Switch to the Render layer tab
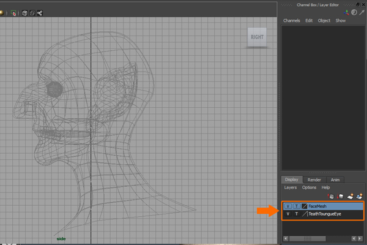Screen dimensions: 367x245 [x=314, y=180]
